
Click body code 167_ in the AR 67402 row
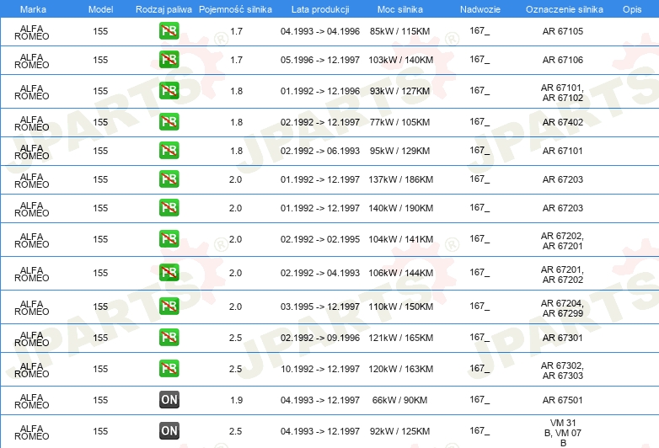480,122
